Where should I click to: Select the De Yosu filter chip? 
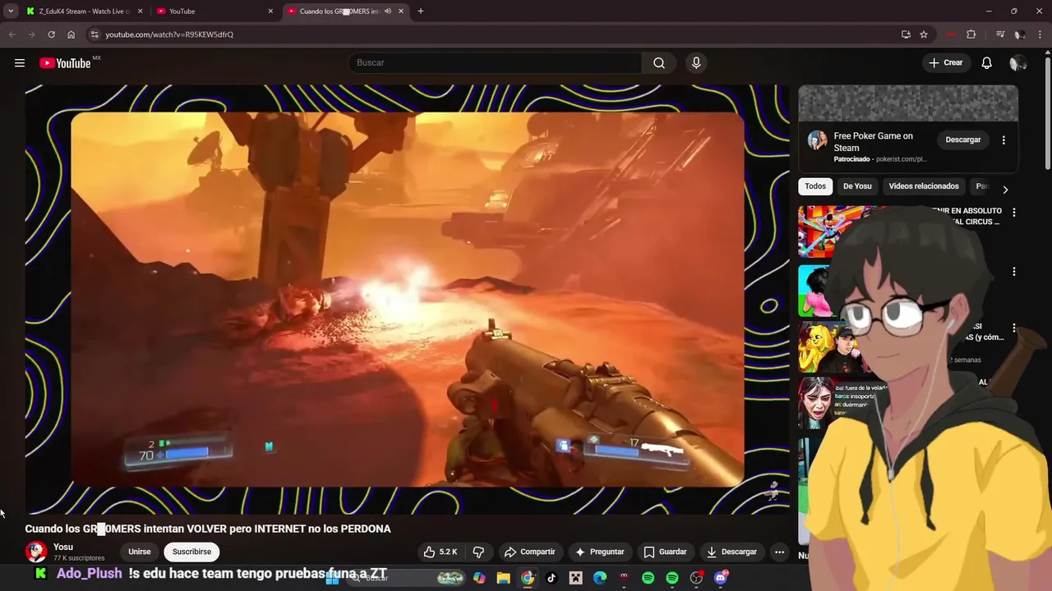[x=857, y=186]
